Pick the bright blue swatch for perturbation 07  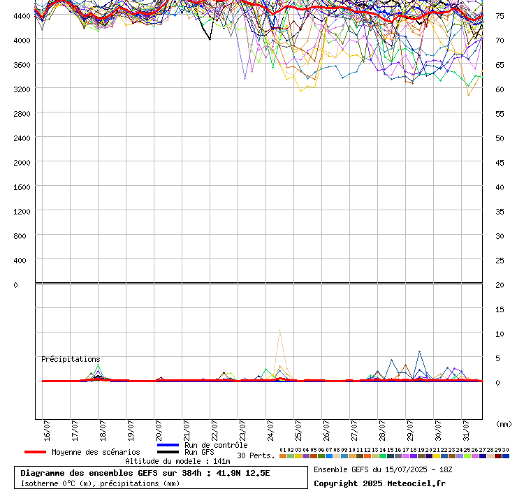[329, 456]
